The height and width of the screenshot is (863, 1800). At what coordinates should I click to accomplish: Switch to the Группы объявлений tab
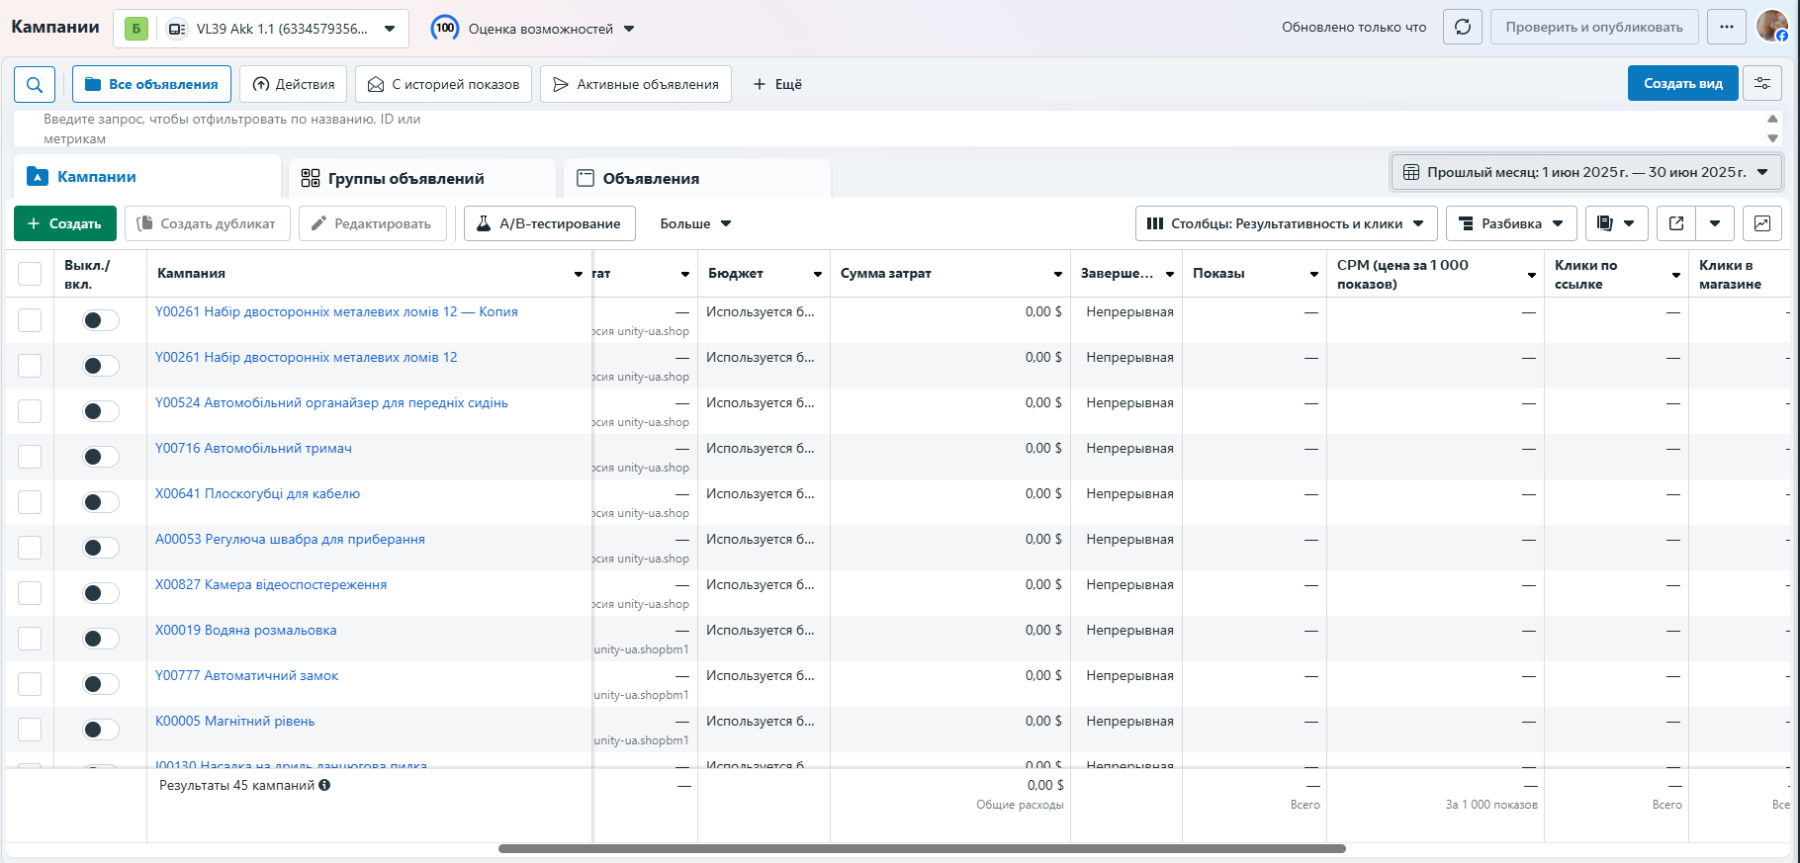(x=422, y=178)
